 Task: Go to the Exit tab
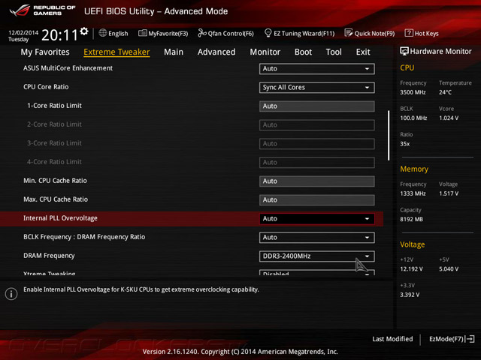click(363, 52)
